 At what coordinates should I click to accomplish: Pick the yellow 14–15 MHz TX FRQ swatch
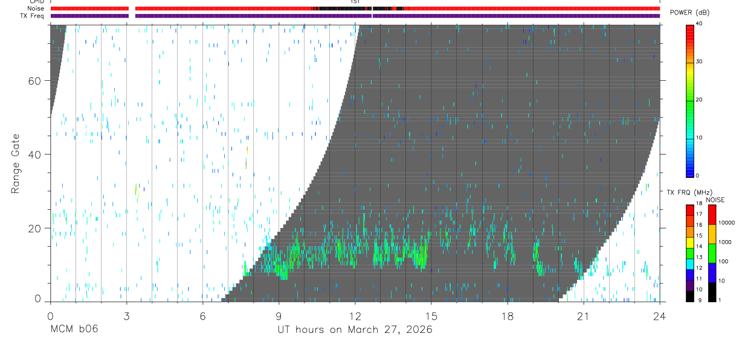(690, 242)
